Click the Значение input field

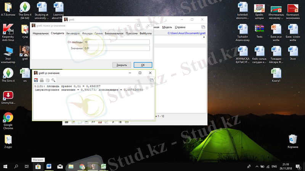point(117,48)
